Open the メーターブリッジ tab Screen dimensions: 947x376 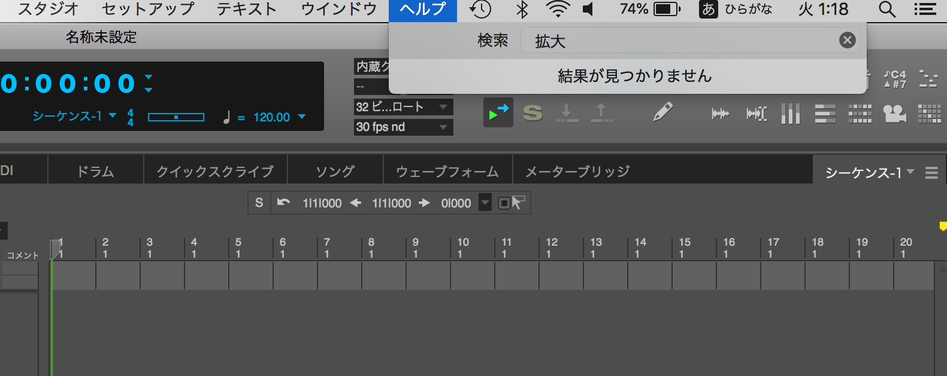(x=577, y=172)
